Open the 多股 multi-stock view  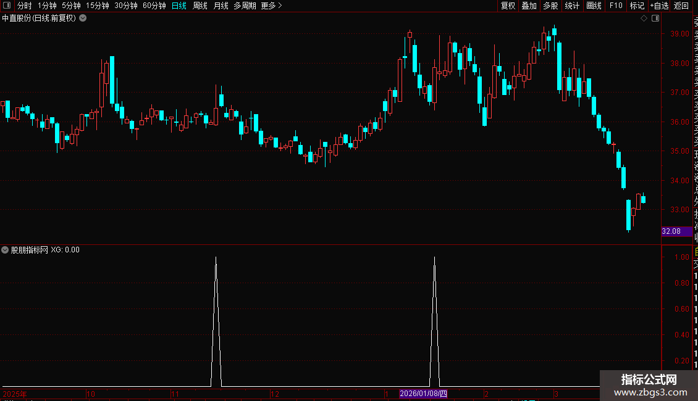pos(550,6)
